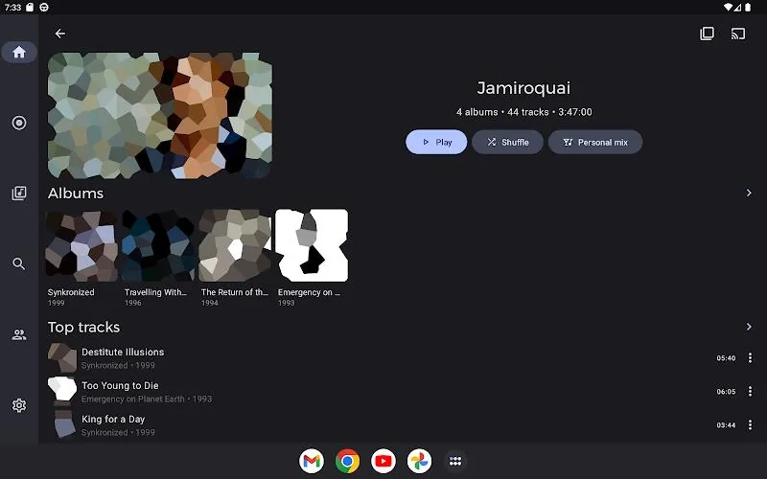Open more options for Destitute Illusions
767x479 pixels.
point(750,357)
